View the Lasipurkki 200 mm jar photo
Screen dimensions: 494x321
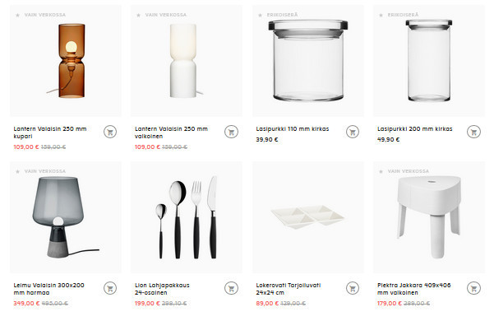coord(429,61)
